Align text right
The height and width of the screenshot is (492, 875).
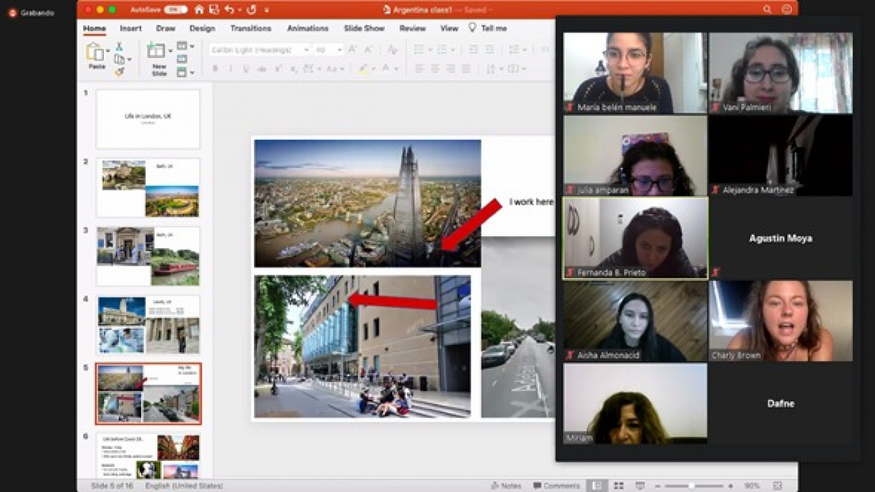point(450,69)
